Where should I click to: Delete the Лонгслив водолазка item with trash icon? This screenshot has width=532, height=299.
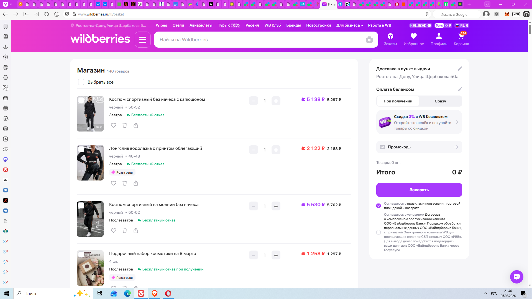[x=125, y=183]
